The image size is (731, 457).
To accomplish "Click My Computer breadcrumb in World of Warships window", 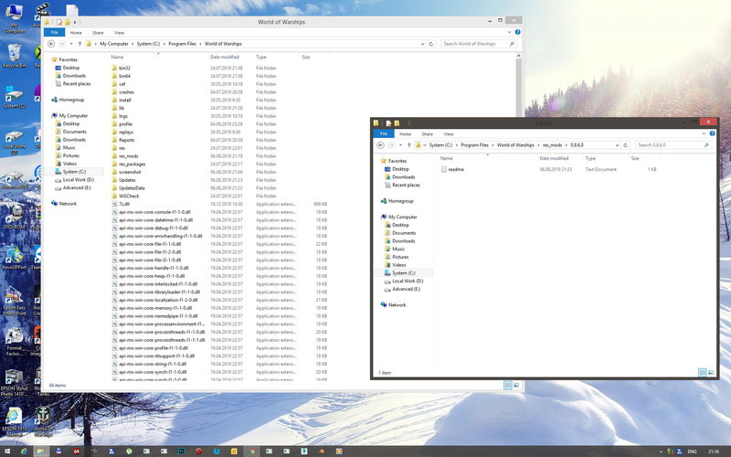I will (x=114, y=44).
